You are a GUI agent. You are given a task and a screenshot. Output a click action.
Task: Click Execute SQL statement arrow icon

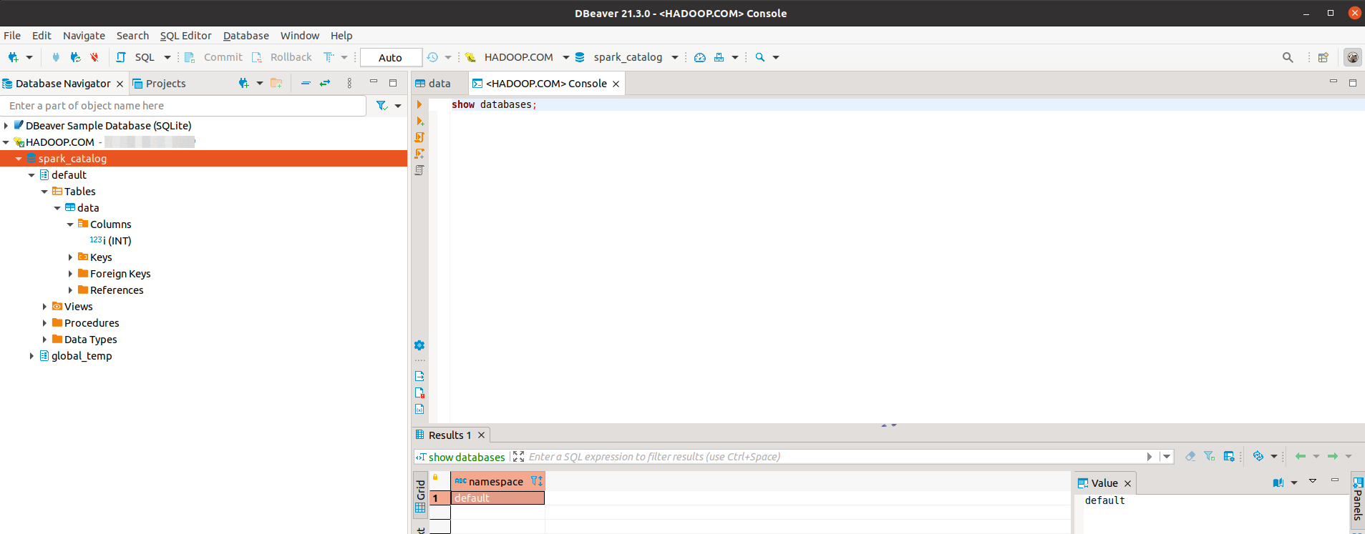(x=419, y=104)
